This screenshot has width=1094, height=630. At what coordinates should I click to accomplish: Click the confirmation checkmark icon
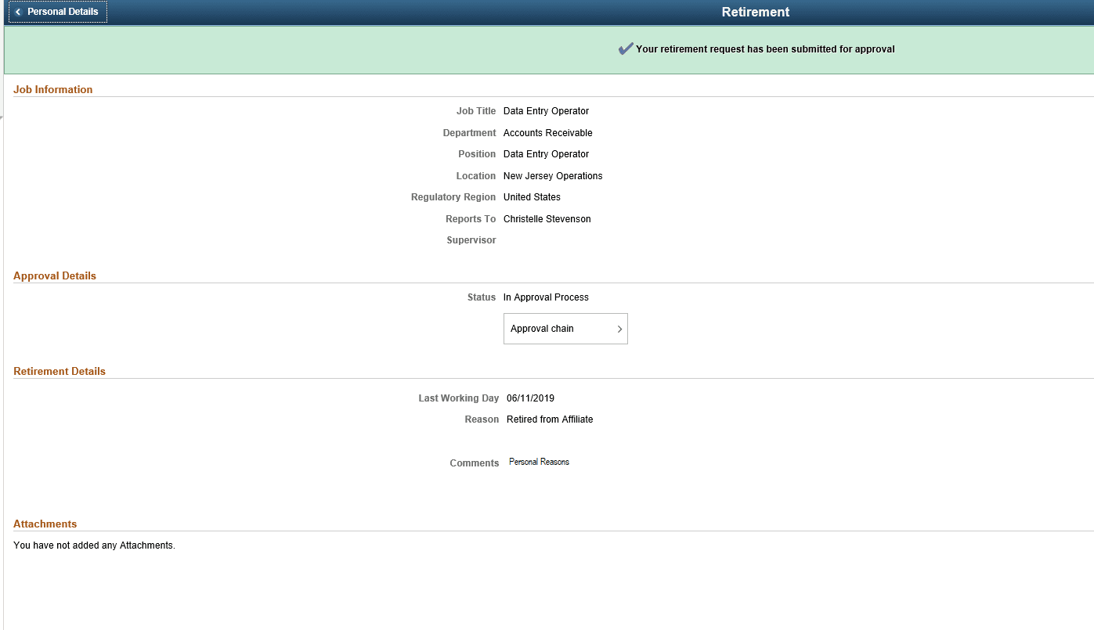click(626, 49)
